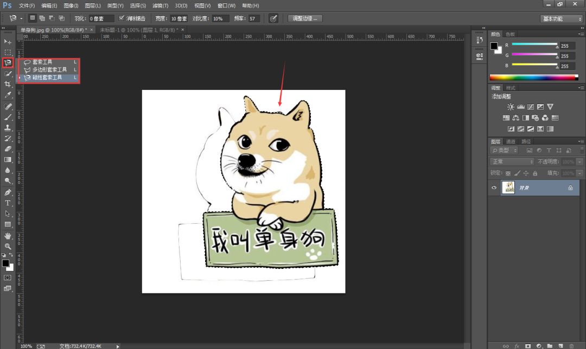Open the Adjustments panel flyout menu
The image size is (586, 349).
581,88
